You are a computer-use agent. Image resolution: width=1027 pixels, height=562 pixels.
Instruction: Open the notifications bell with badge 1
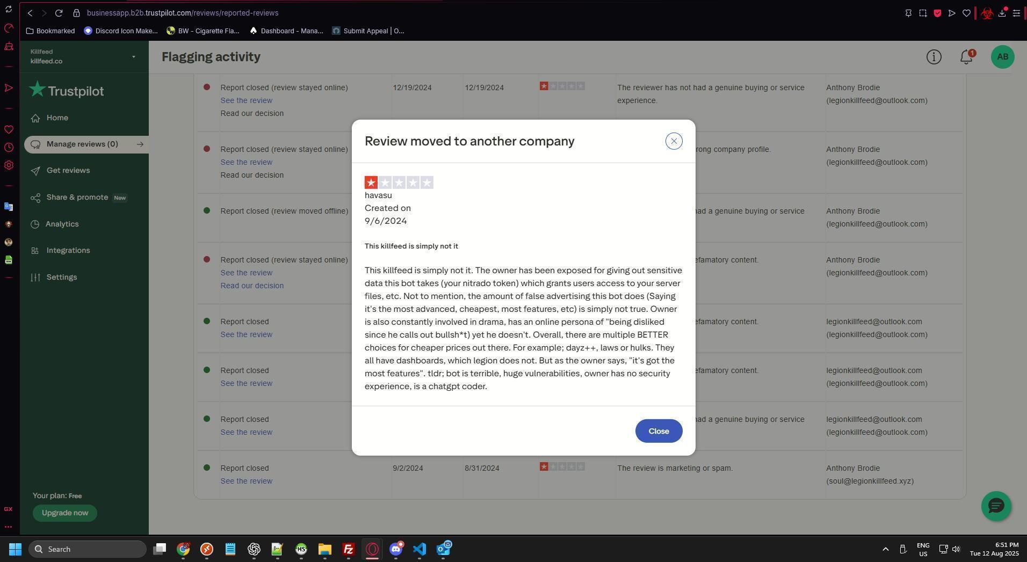[x=966, y=57]
